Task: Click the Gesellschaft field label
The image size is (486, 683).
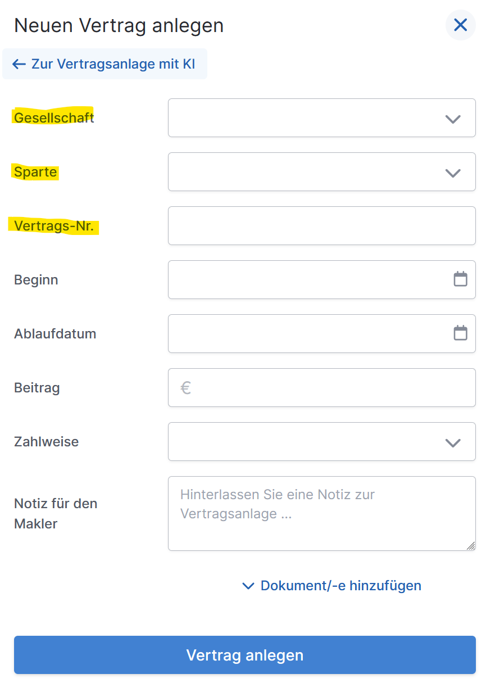Action: pos(54,118)
